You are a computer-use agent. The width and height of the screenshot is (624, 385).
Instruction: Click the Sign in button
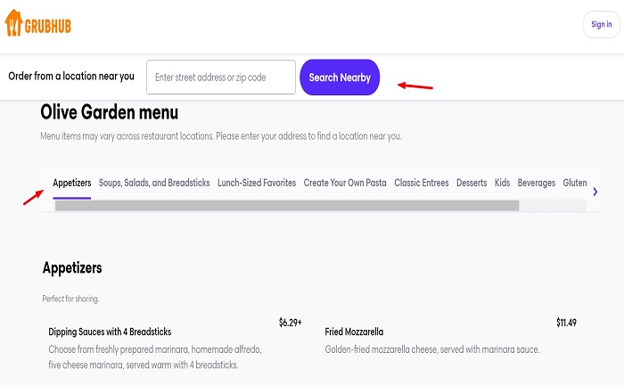(601, 24)
